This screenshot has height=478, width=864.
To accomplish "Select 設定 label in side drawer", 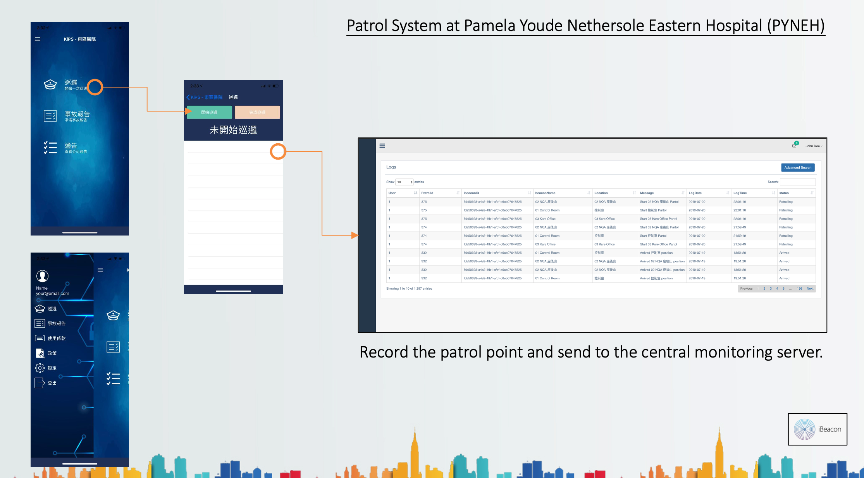I will (52, 368).
